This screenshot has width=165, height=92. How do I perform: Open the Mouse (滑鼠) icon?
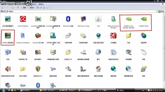tap(144, 52)
